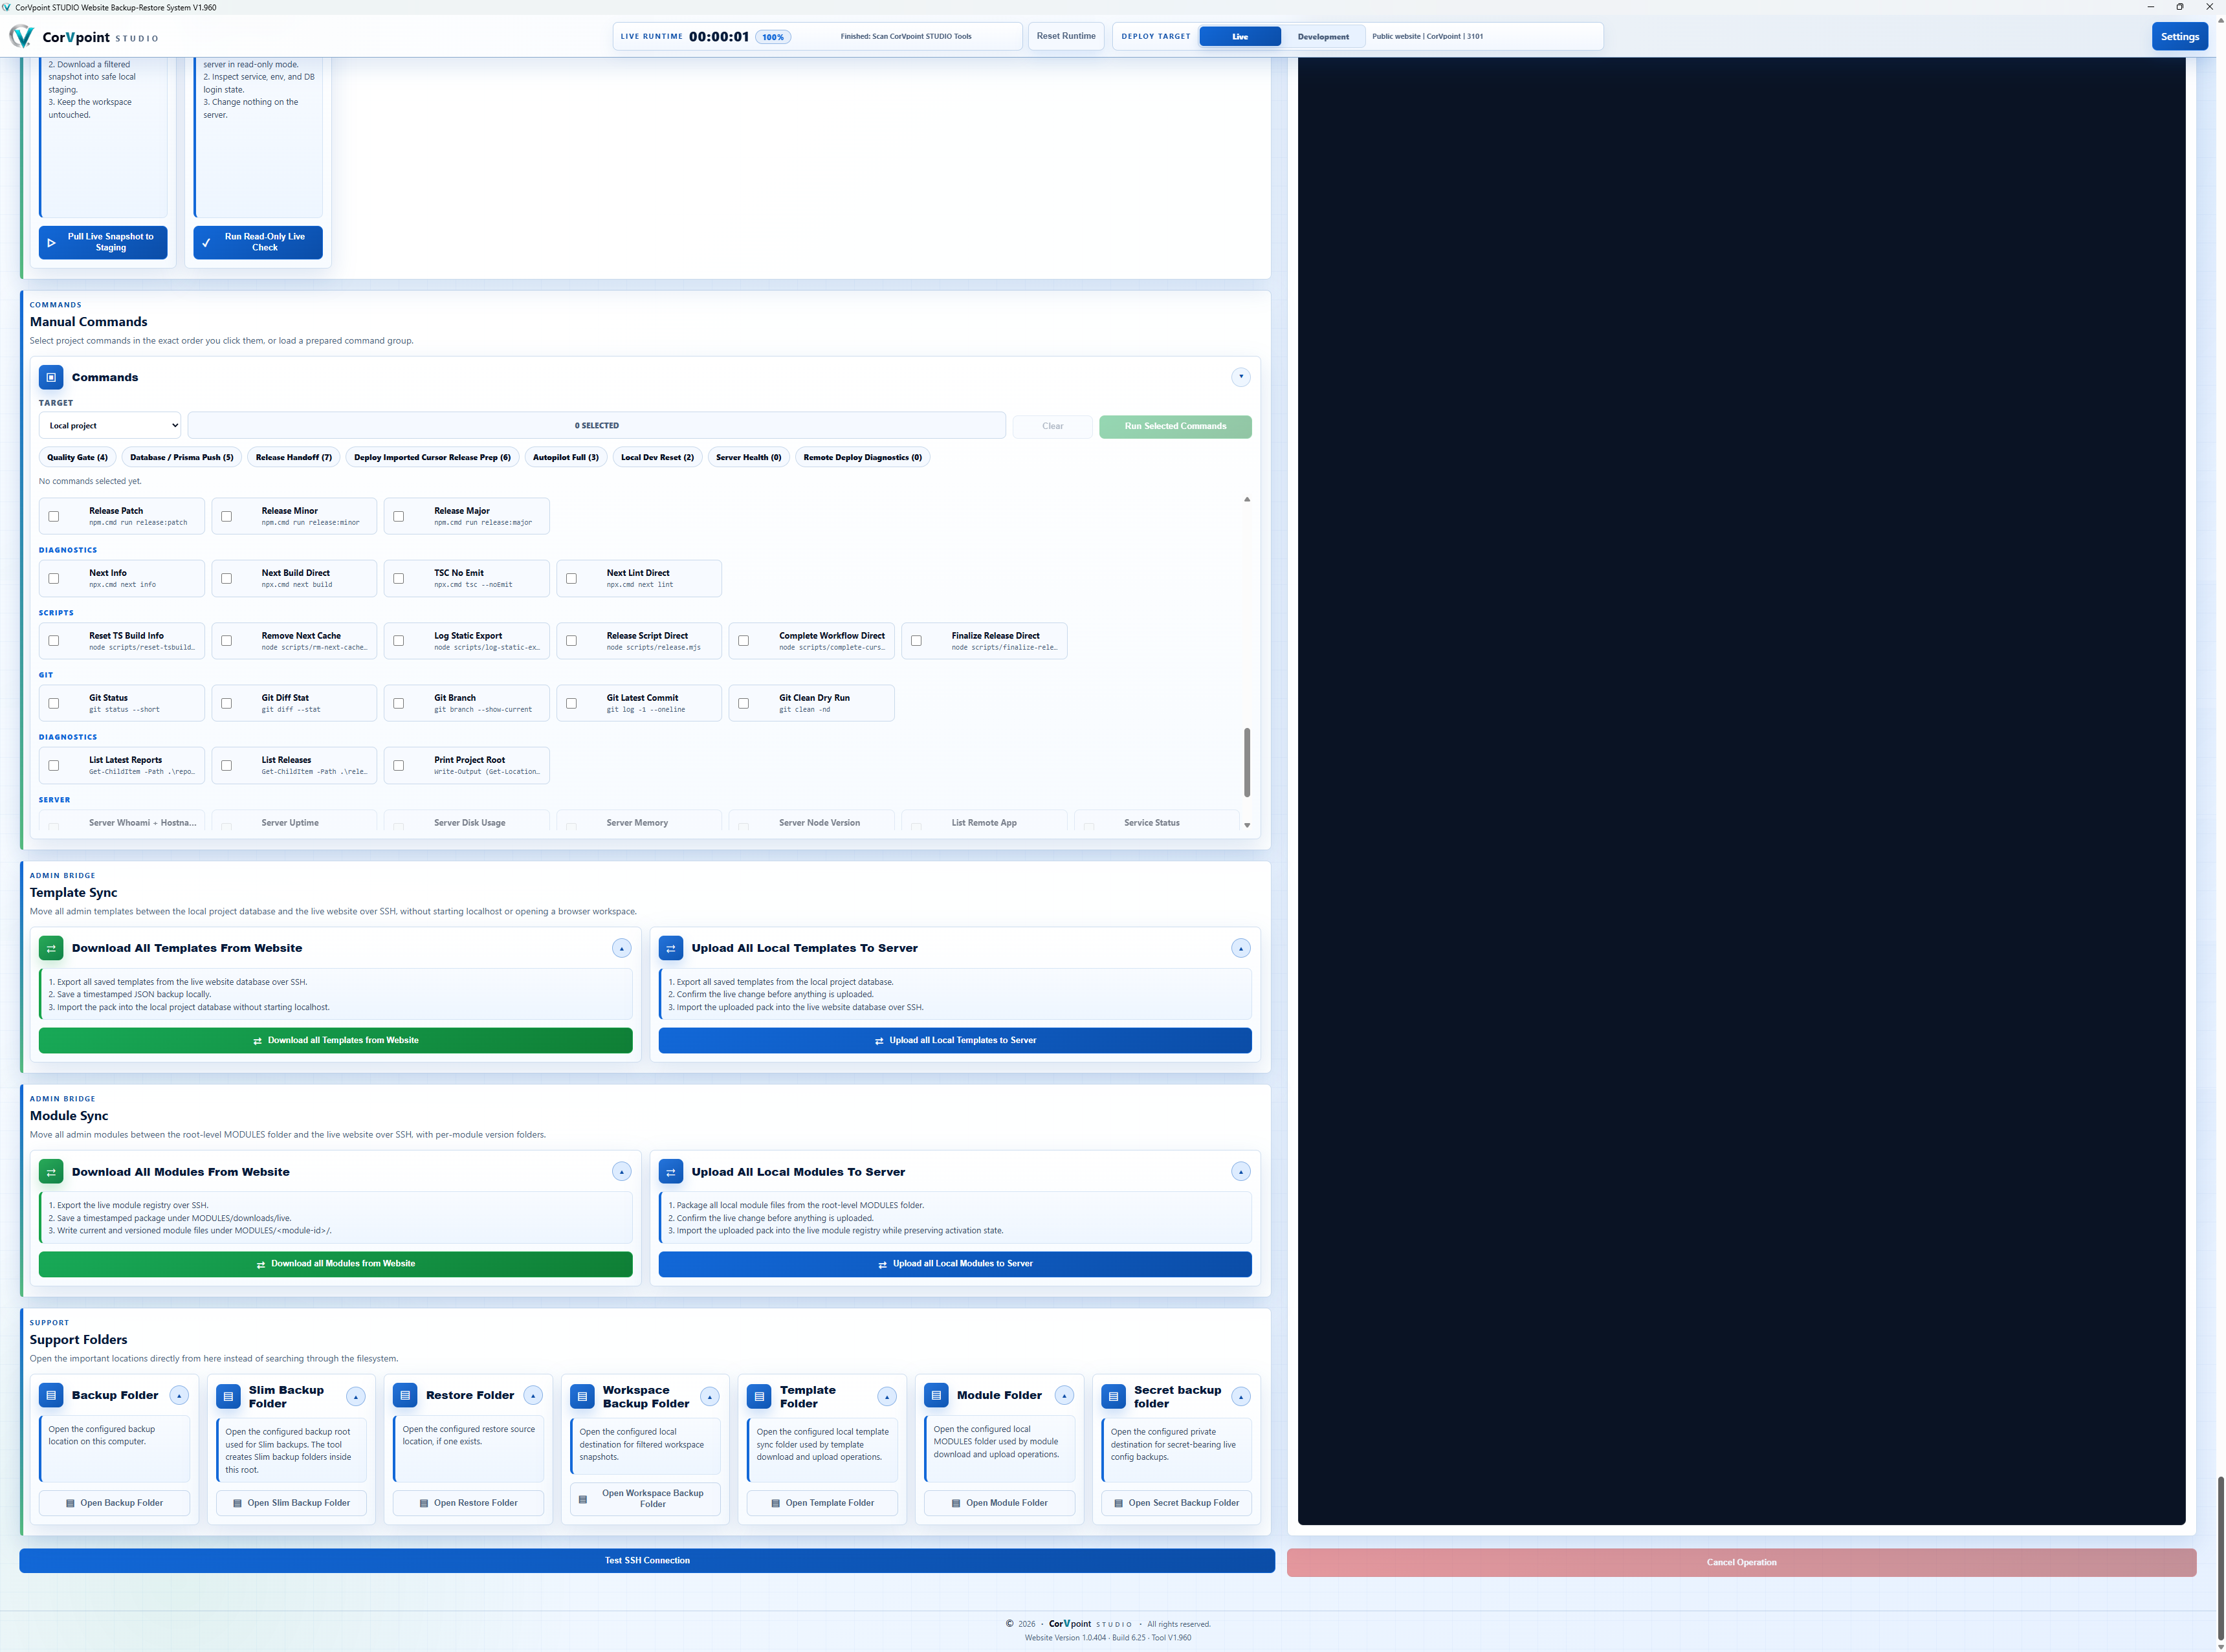Image resolution: width=2226 pixels, height=1652 pixels.
Task: Click the Run Selected Commands button
Action: tap(1175, 426)
